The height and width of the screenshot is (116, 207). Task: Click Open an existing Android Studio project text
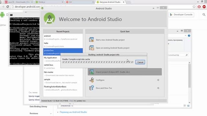tap(113, 48)
